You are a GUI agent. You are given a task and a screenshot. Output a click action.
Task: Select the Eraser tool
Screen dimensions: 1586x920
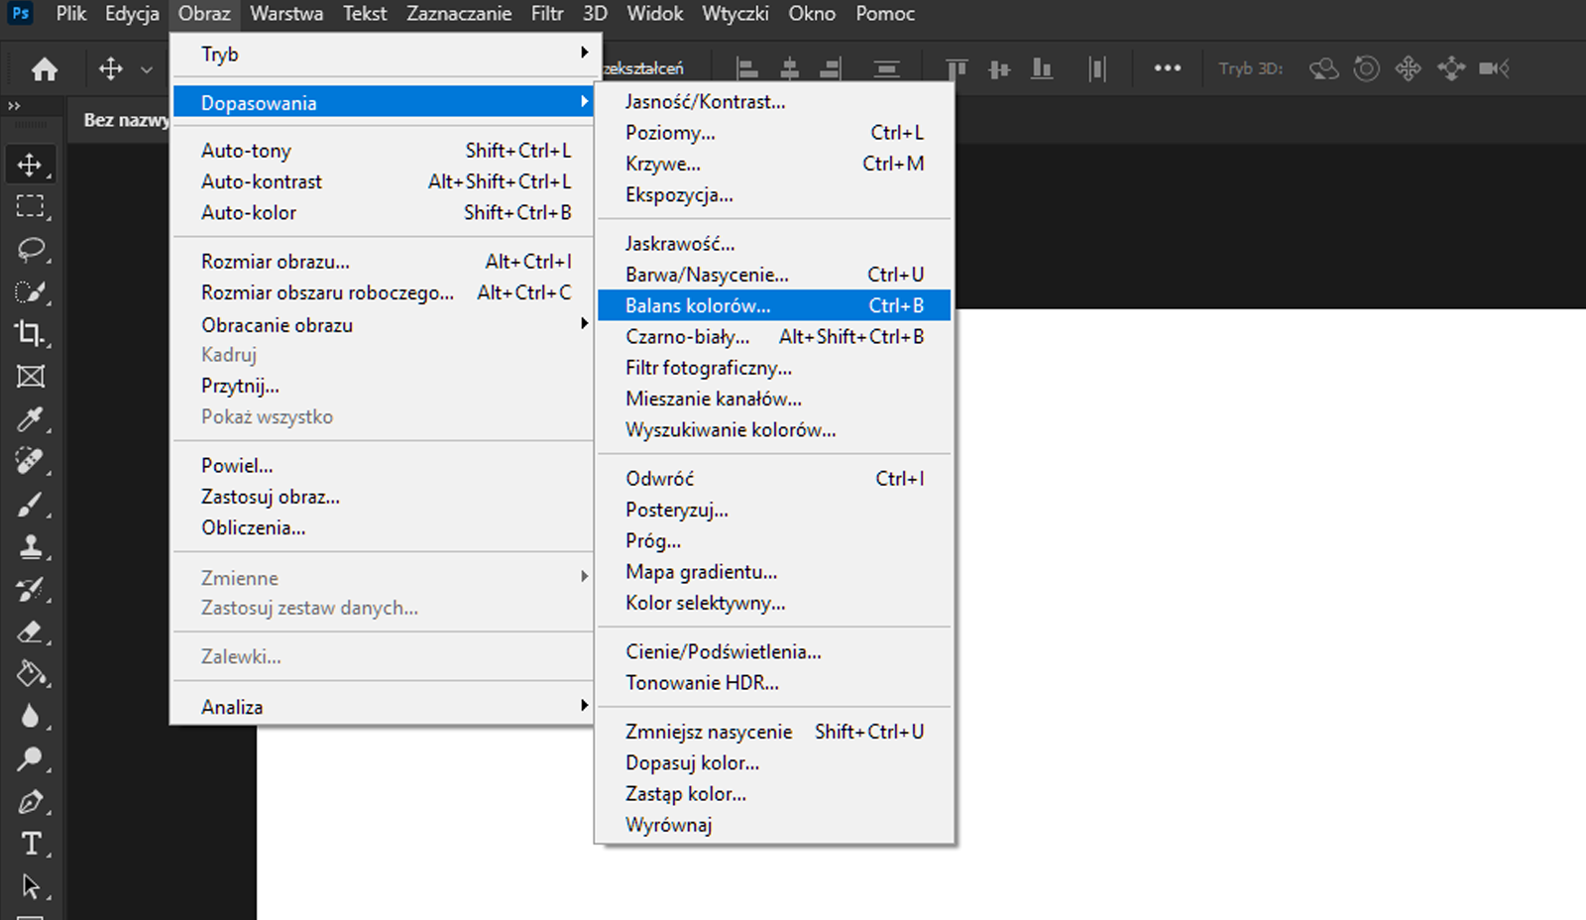tap(30, 632)
